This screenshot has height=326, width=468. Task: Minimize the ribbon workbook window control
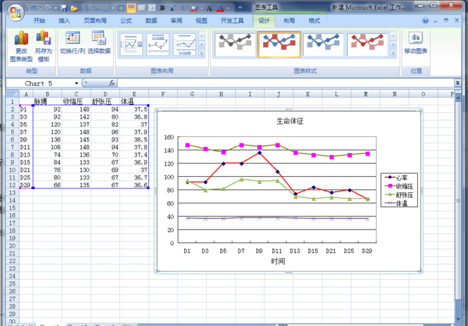coord(436,21)
